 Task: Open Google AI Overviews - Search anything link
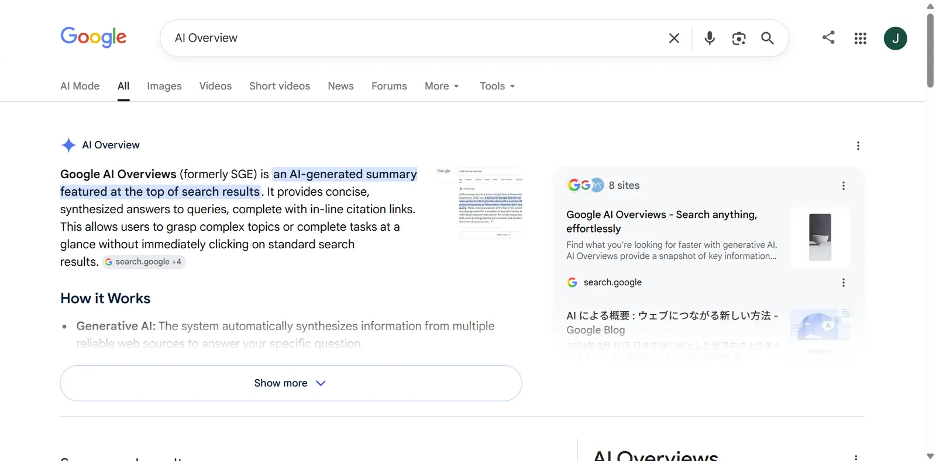662,221
